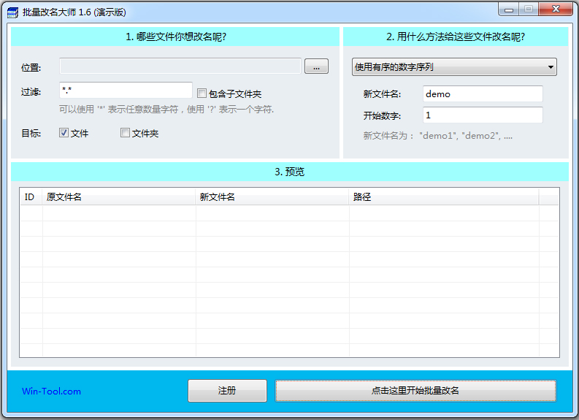This screenshot has width=579, height=420.
Task: Open the 使用有序的数字序列 rename method dropdown
Action: [x=454, y=67]
